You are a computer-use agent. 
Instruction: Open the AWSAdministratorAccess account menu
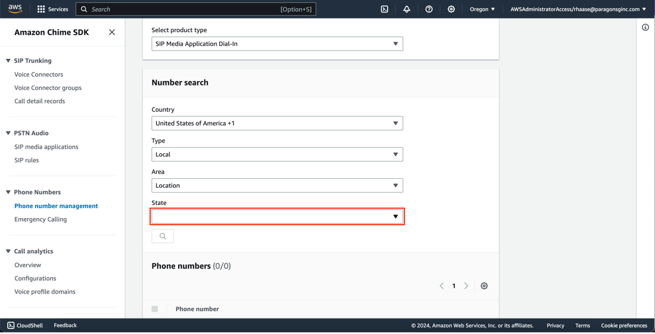tap(578, 9)
